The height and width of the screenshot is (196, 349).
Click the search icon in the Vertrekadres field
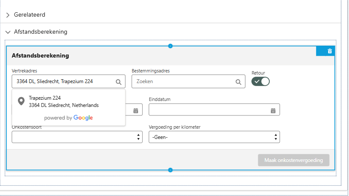click(118, 81)
